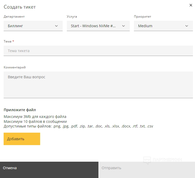Cancel with the Отмена button
Screen dimensions: 195x178
point(49,168)
